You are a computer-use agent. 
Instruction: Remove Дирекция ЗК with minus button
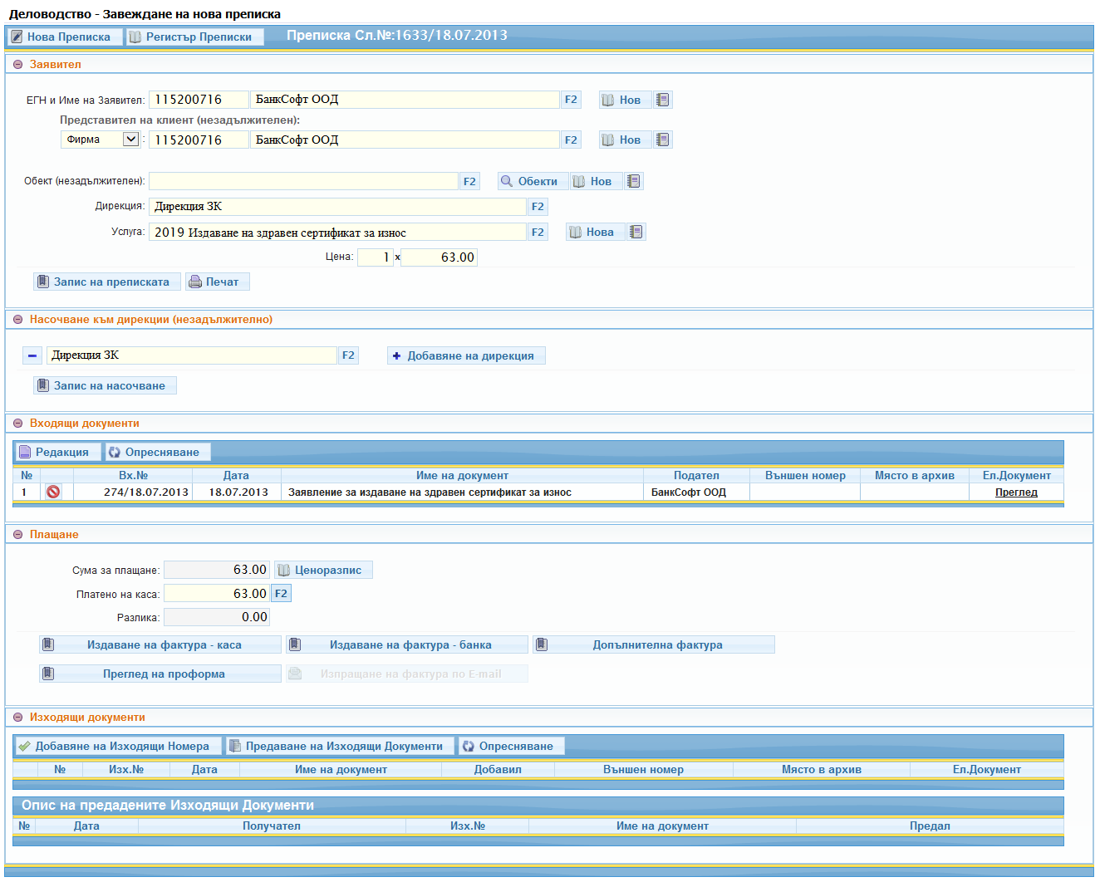tap(32, 355)
